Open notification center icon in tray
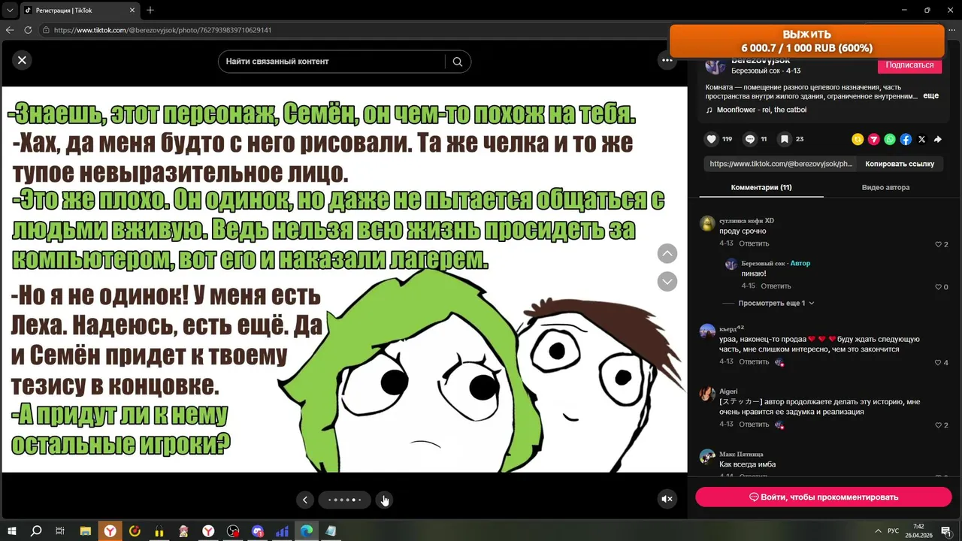This screenshot has height=541, width=962. click(945, 531)
